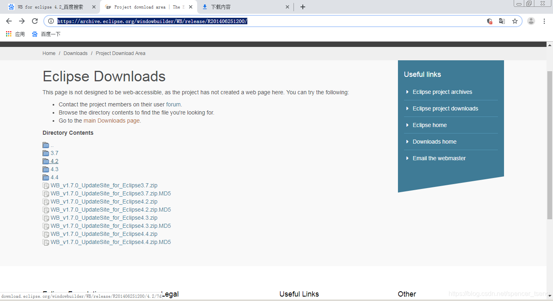
Task: Click the folder icon beside 3.7
Action: pos(46,153)
